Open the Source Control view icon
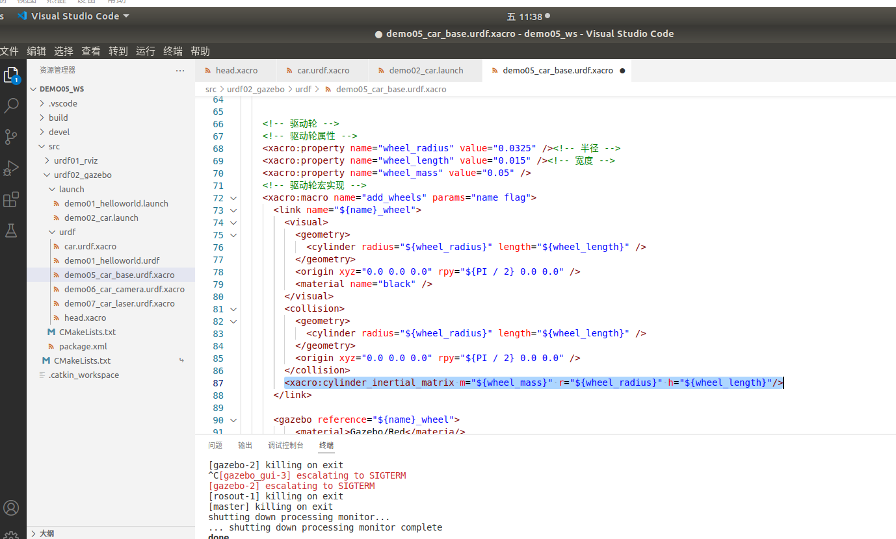Image resolution: width=896 pixels, height=539 pixels. pyautogui.click(x=12, y=136)
